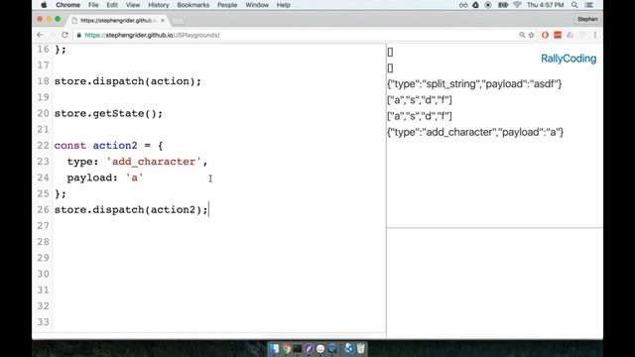This screenshot has width=635, height=357.
Task: Click the add_character output line
Action: click(475, 132)
